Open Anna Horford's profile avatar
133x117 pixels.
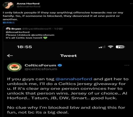(x=8, y=5)
